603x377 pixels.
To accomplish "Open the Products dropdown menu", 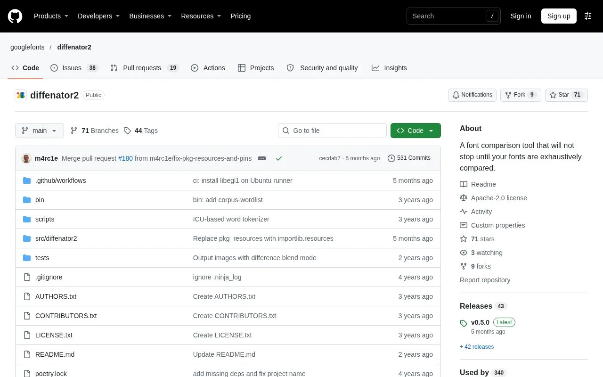I will click(51, 16).
